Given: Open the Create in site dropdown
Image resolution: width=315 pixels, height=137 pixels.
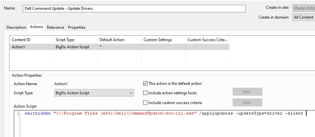Looking at the screenshot, I should 303,8.
